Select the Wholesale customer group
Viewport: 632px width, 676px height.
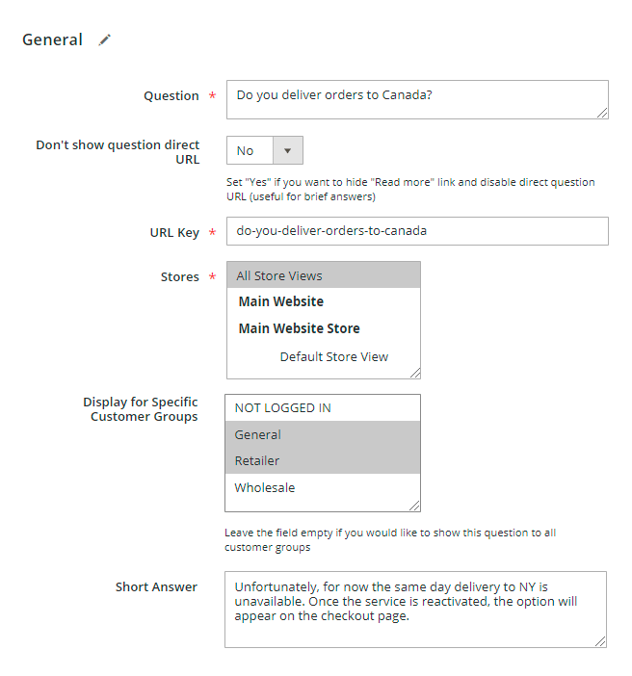pos(323,487)
